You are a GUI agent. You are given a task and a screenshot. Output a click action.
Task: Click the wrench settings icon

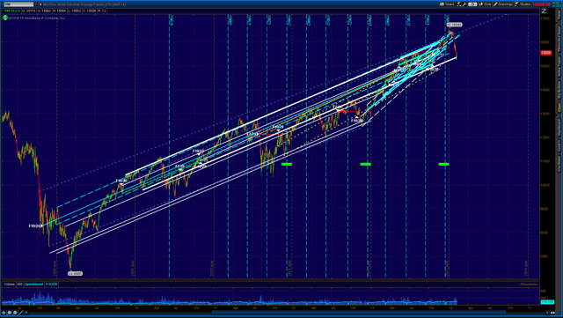(464, 4)
